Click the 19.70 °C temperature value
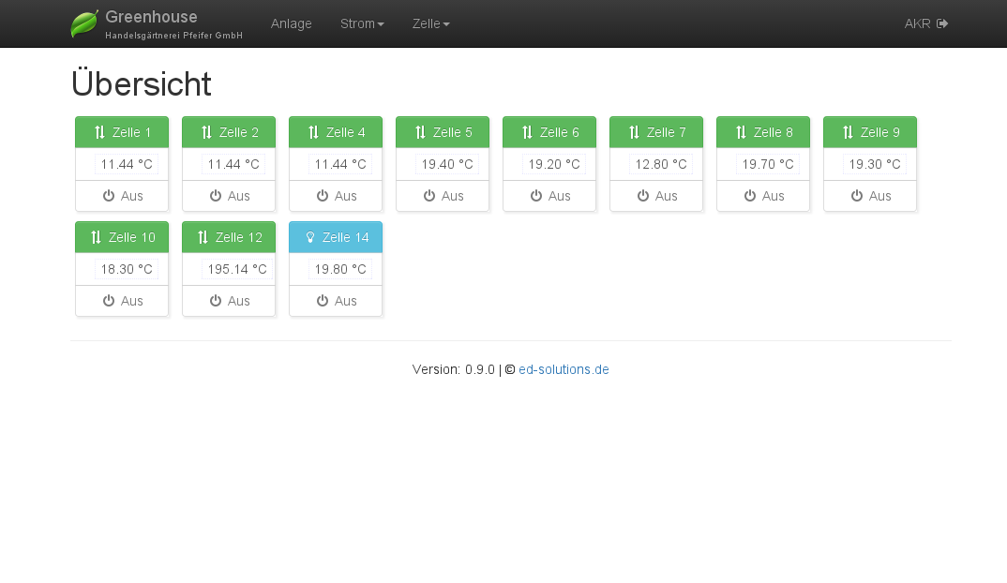The height and width of the screenshot is (583, 1007). (768, 164)
